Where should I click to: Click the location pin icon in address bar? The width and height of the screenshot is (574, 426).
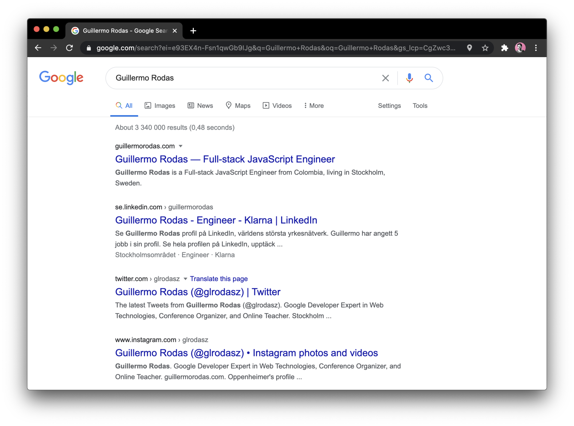[470, 48]
